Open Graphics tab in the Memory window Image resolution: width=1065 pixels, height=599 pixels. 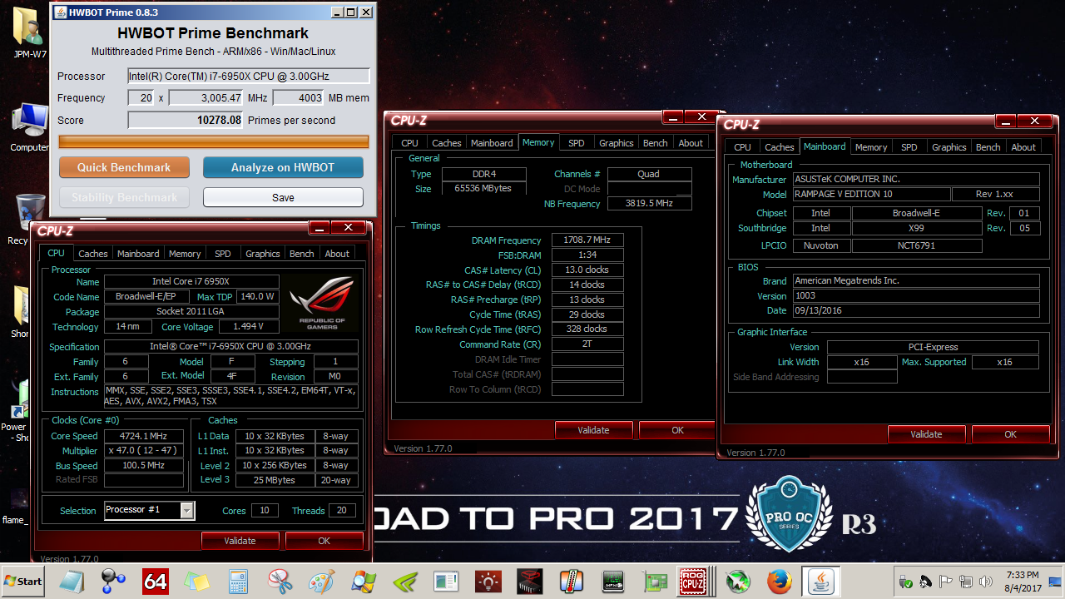tap(617, 143)
